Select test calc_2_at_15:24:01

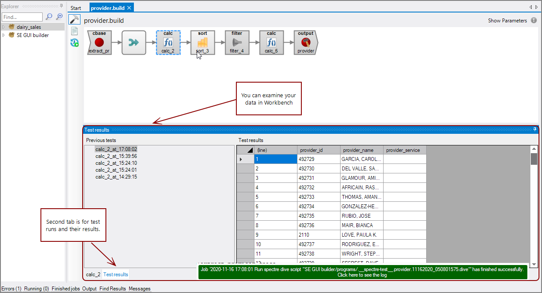tap(116, 170)
